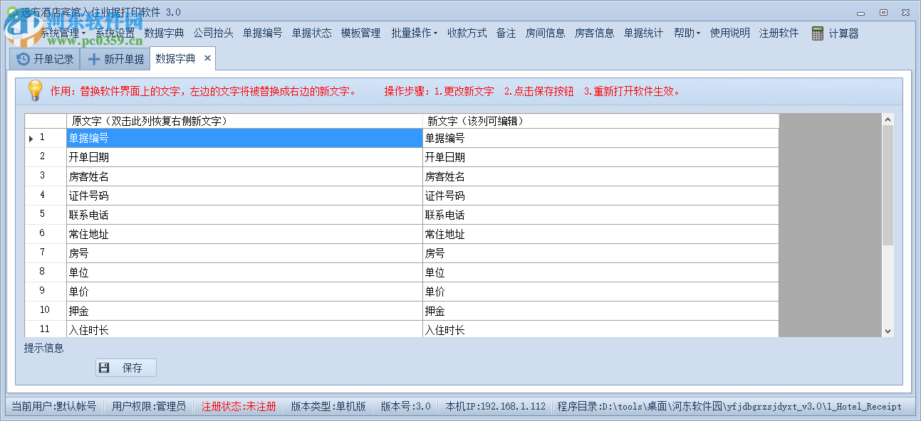Click status bar 注册状态:未注册 text
Viewport: 921px width, 421px height.
point(238,407)
